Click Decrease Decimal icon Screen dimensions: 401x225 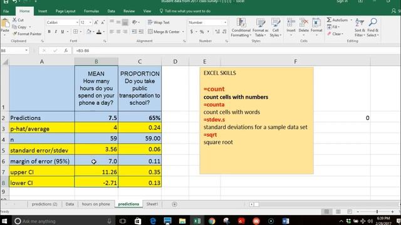pos(224,32)
